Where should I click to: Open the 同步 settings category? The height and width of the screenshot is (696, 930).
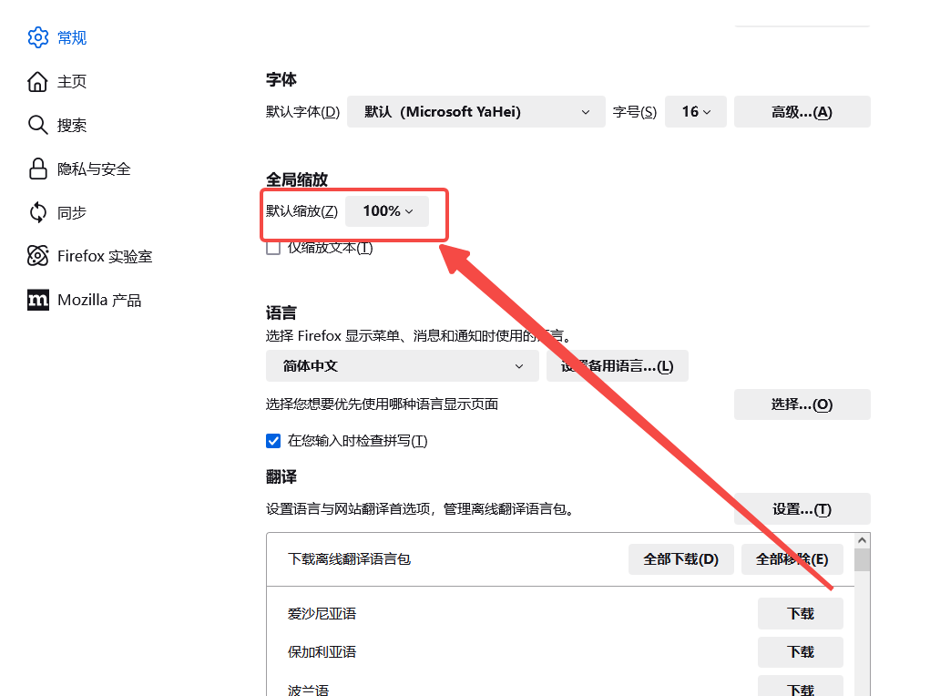(72, 213)
